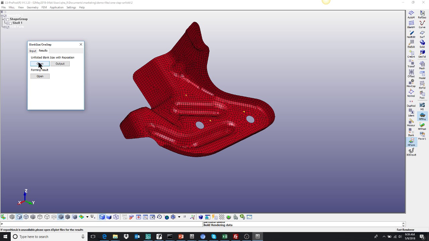Click the command line input field
This screenshot has height=241, width=429.
coord(102,224)
